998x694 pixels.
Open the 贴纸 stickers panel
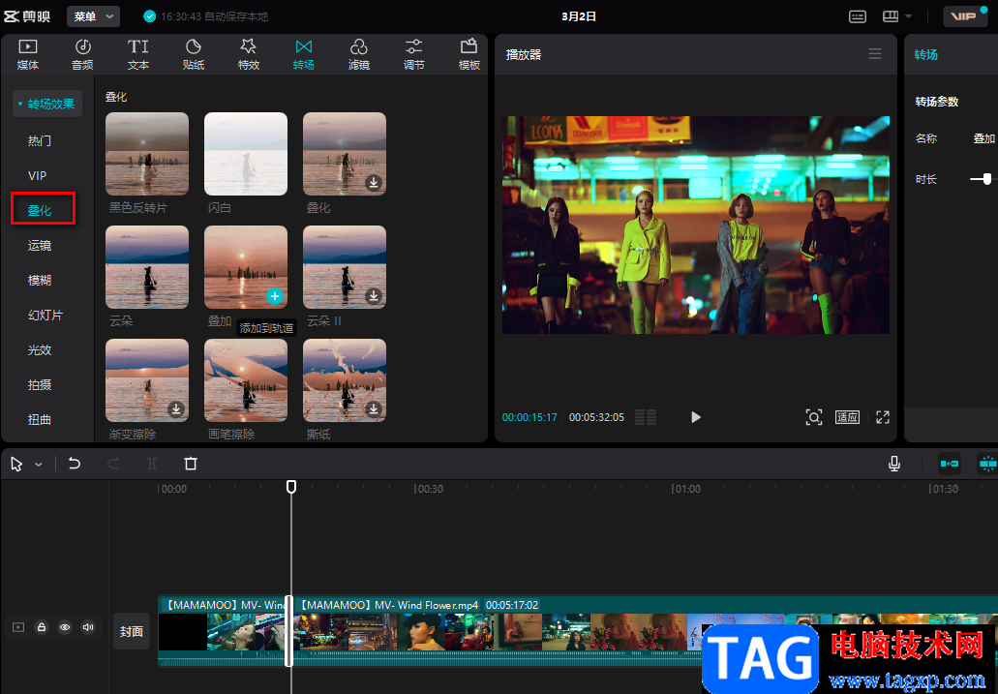(x=193, y=54)
